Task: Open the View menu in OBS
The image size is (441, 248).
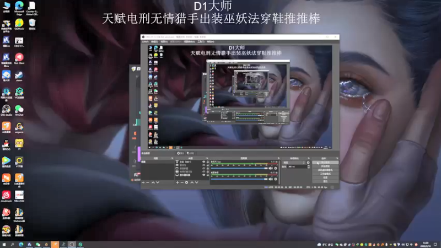Action: tap(164, 42)
